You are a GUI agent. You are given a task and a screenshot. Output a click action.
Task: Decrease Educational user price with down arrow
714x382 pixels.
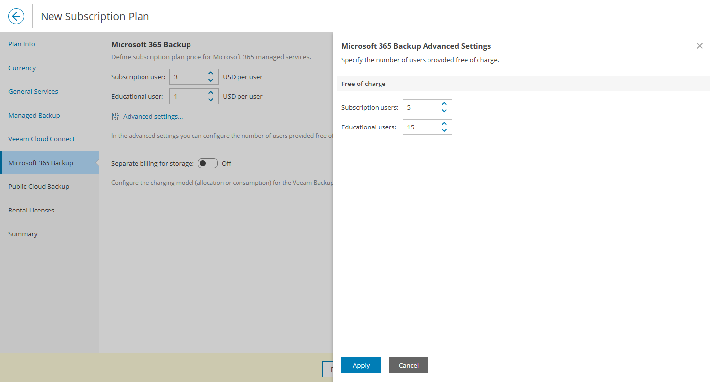click(x=210, y=99)
